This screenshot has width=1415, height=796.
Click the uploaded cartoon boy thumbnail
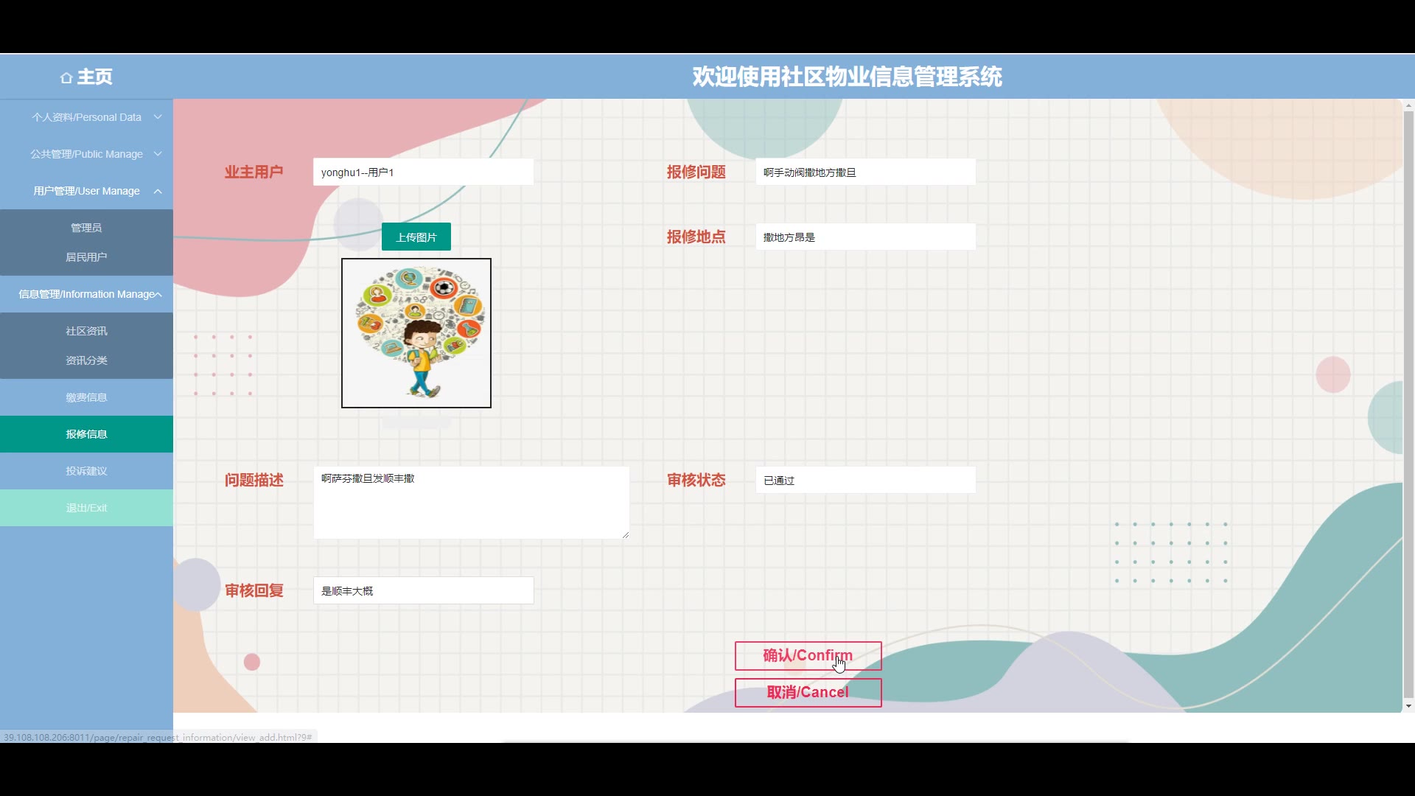click(416, 333)
